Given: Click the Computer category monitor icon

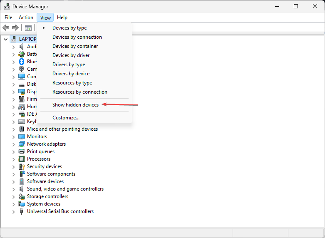Looking at the screenshot, I should [x=22, y=77].
